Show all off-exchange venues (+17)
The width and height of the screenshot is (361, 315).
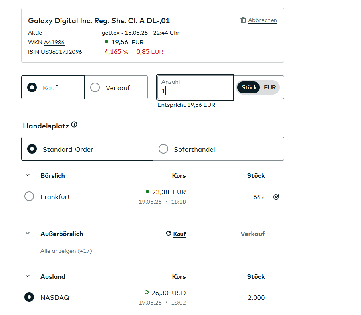tap(66, 251)
